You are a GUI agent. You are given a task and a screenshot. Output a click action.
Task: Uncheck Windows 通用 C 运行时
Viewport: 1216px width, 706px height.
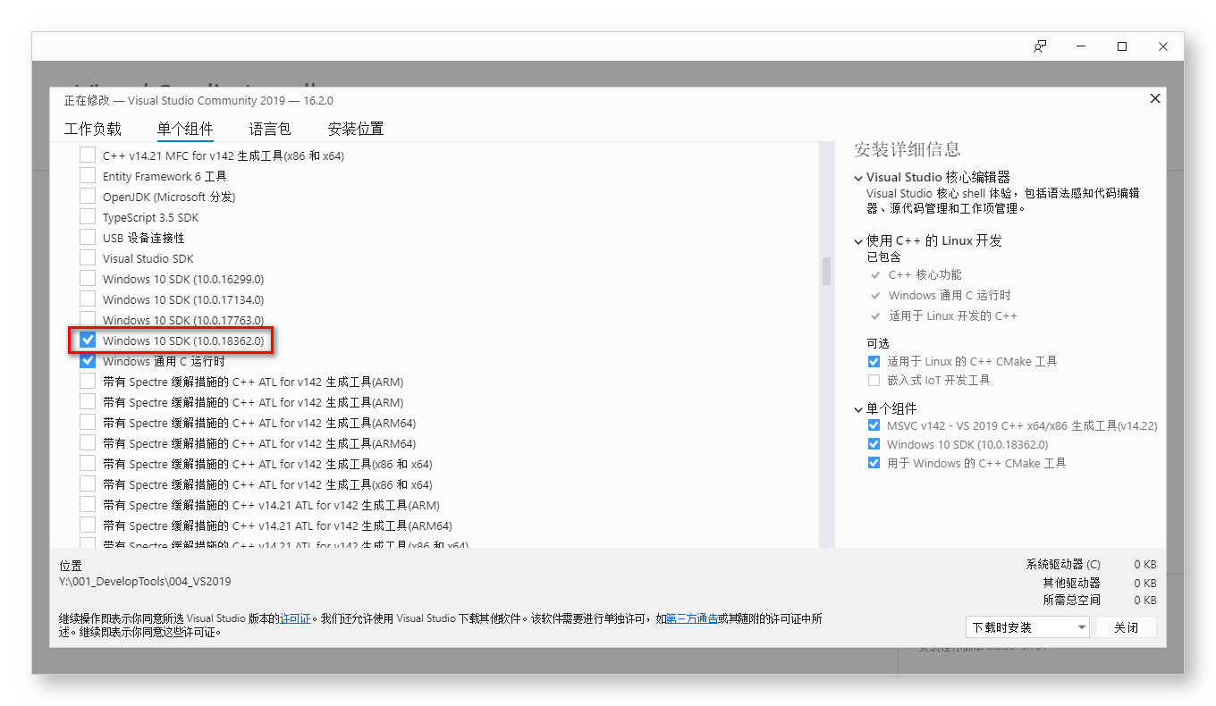87,360
